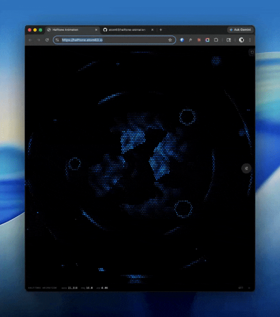Open the Chrome three-dot menu
The height and width of the screenshot is (317, 280).
250,40
